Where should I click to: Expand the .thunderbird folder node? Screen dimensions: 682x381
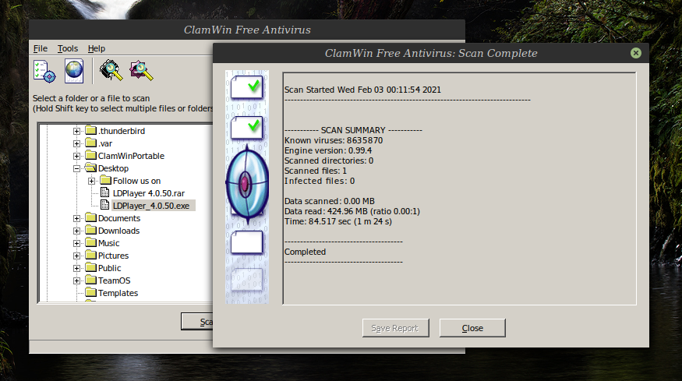tap(76, 131)
